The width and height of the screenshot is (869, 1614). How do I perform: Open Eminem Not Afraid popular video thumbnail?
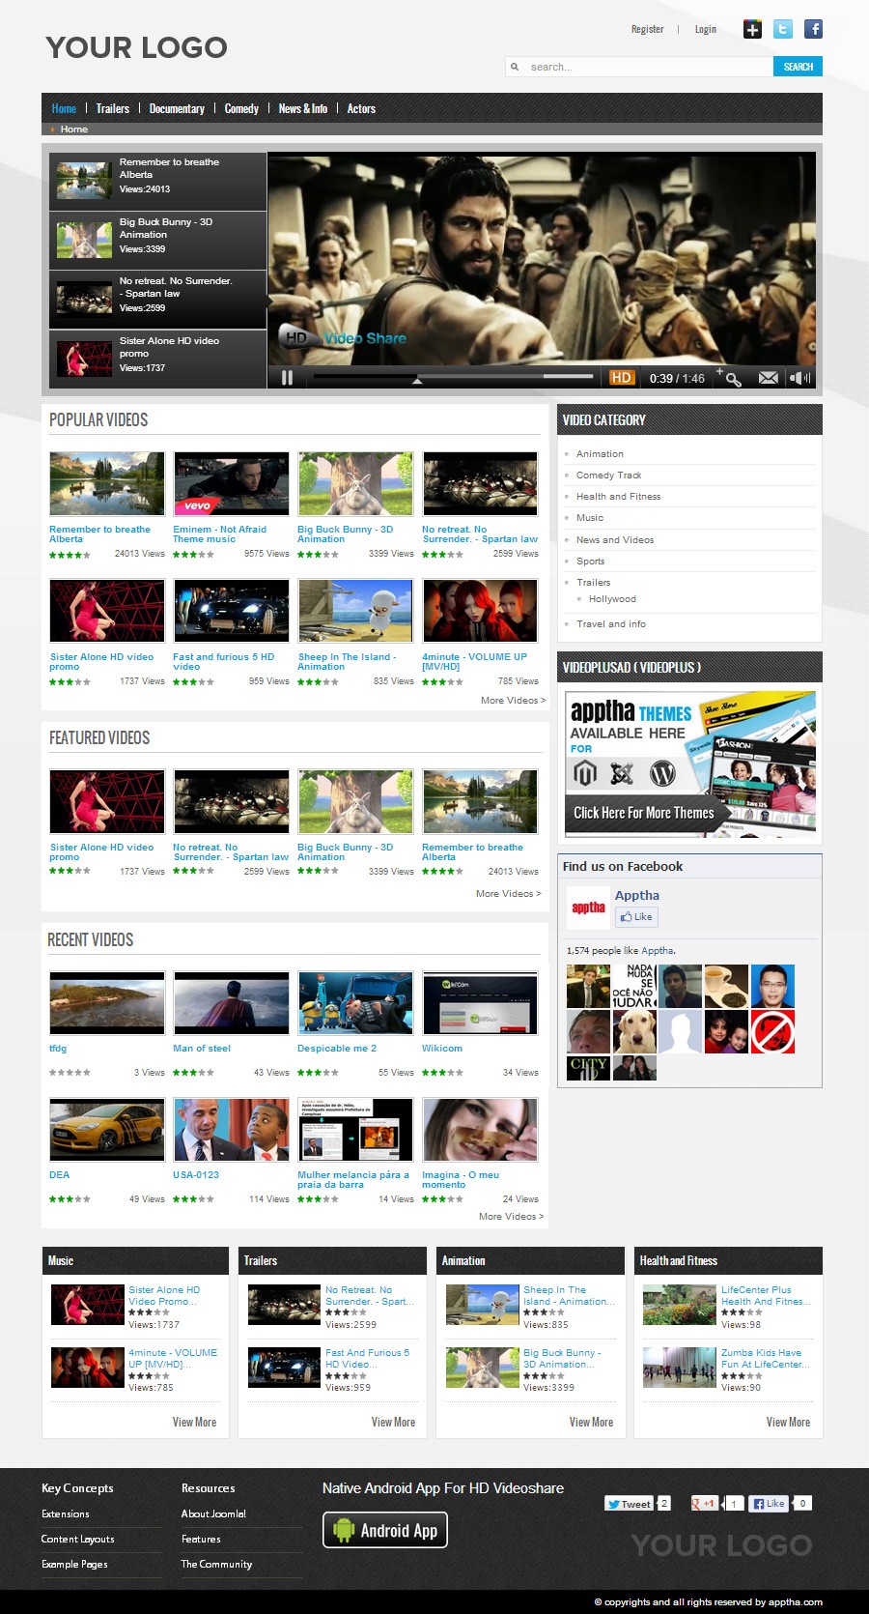tap(231, 483)
